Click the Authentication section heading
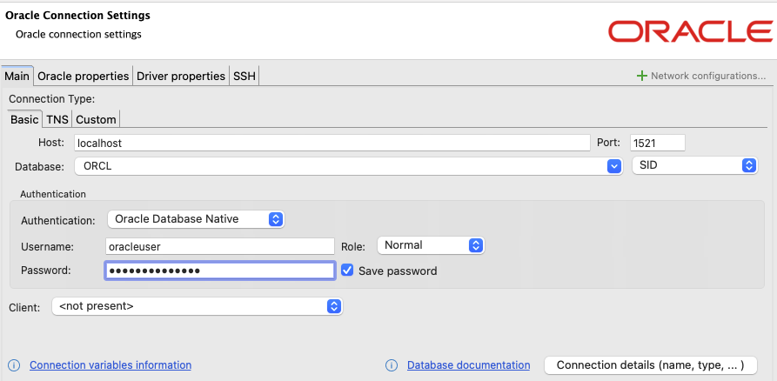 53,194
